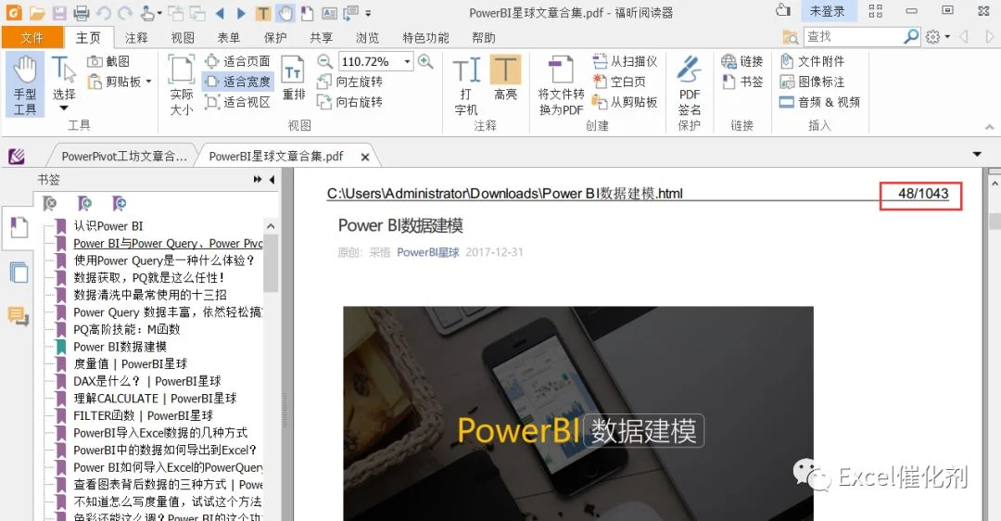Delete bookmark with the bookmark x icon
Screen dimensions: 1001x521
pos(49,203)
